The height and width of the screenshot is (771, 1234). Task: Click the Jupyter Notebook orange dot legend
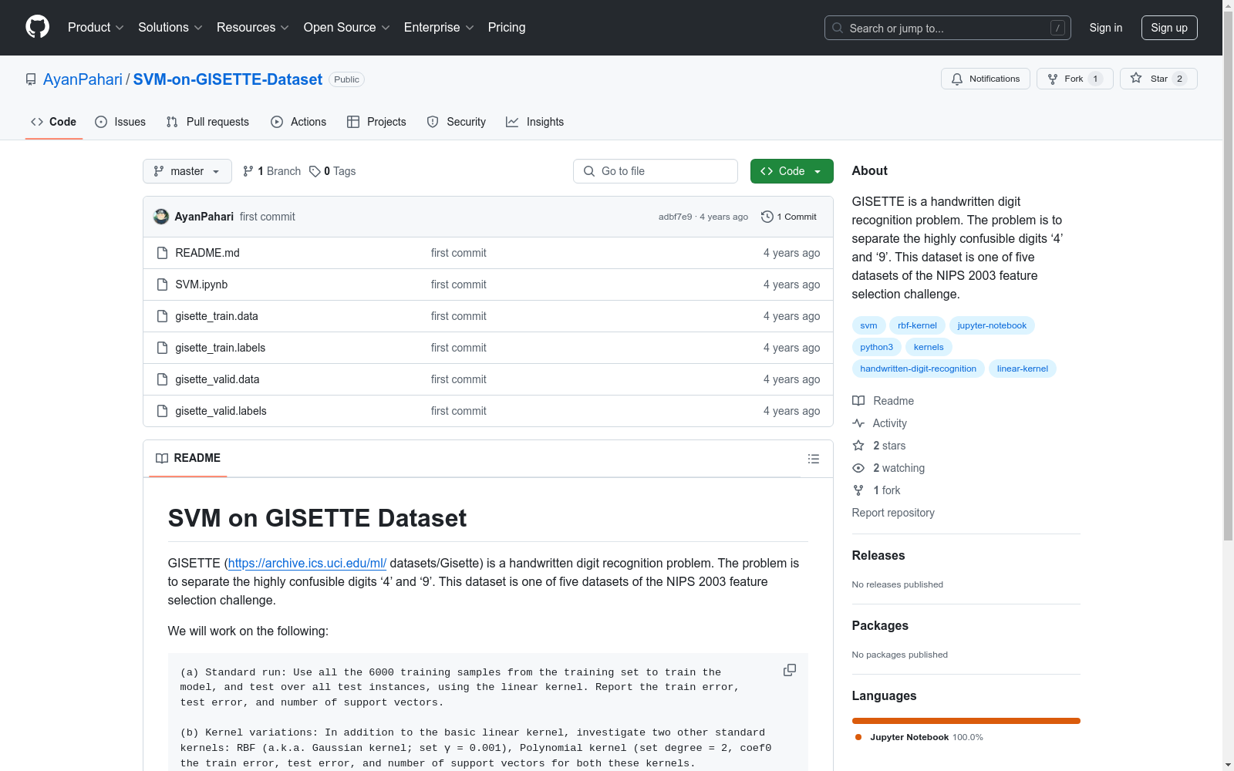[858, 737]
